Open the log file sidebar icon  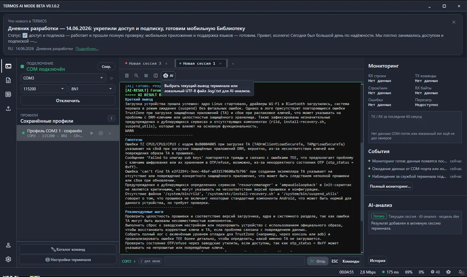point(8,80)
